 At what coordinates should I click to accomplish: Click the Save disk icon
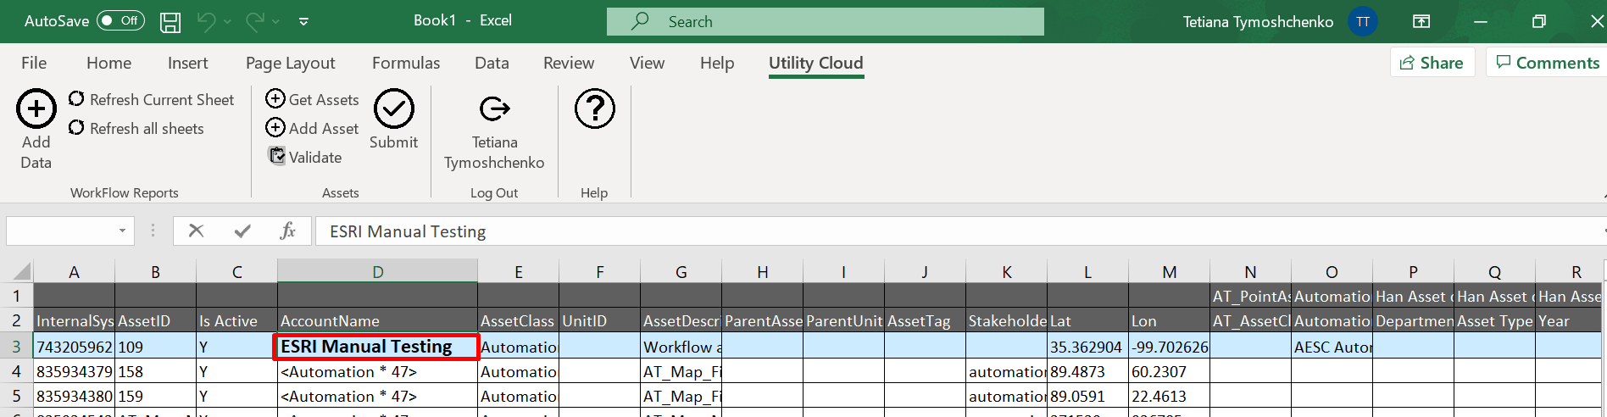(x=170, y=22)
